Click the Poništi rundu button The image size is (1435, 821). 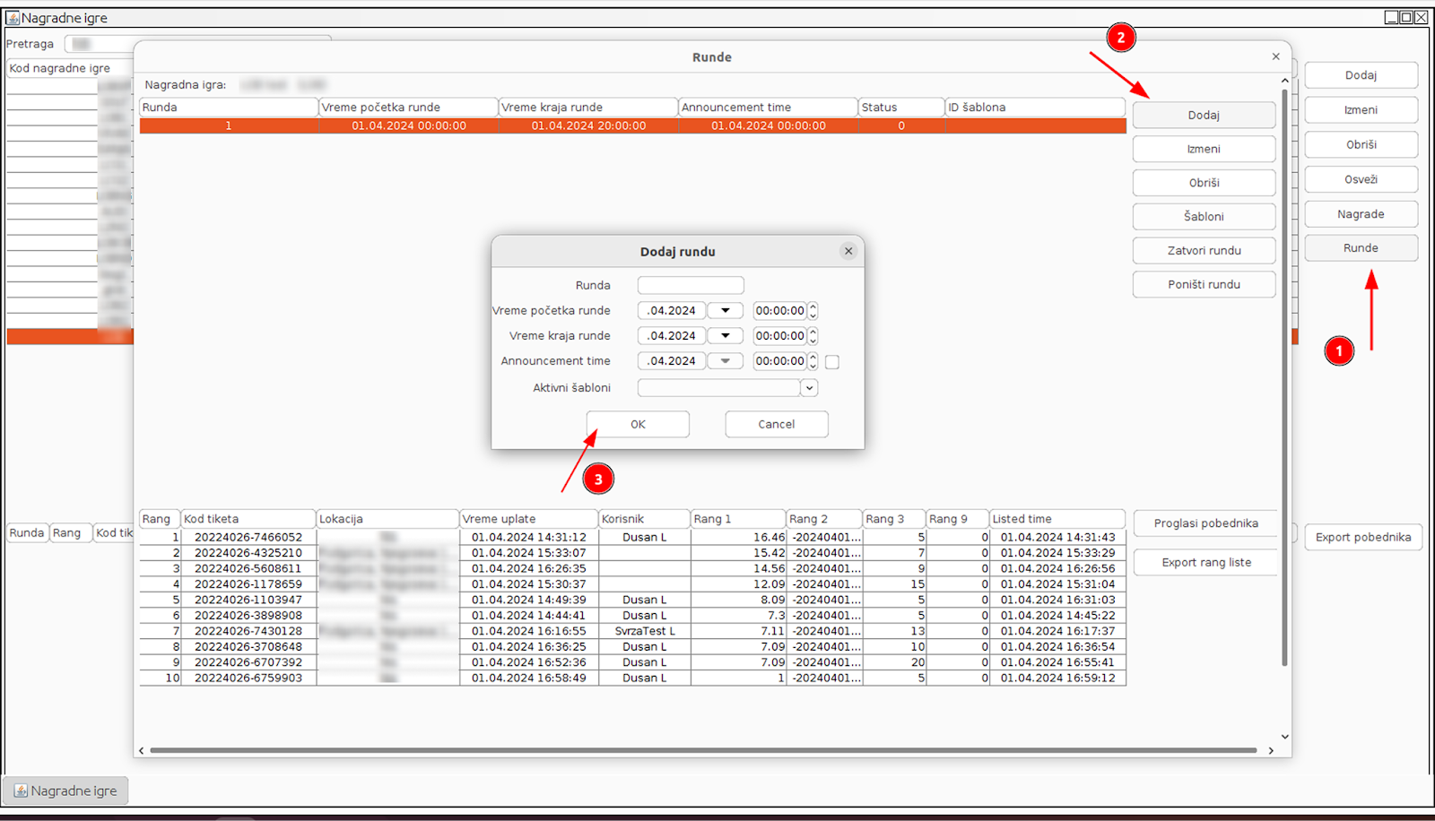[1204, 284]
